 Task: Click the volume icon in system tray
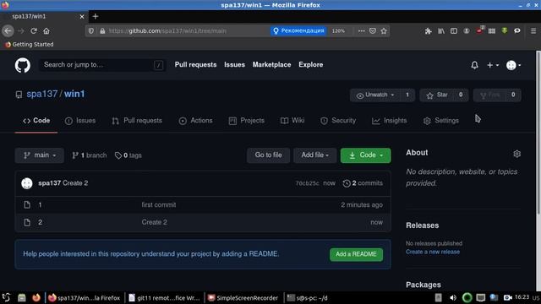click(453, 298)
